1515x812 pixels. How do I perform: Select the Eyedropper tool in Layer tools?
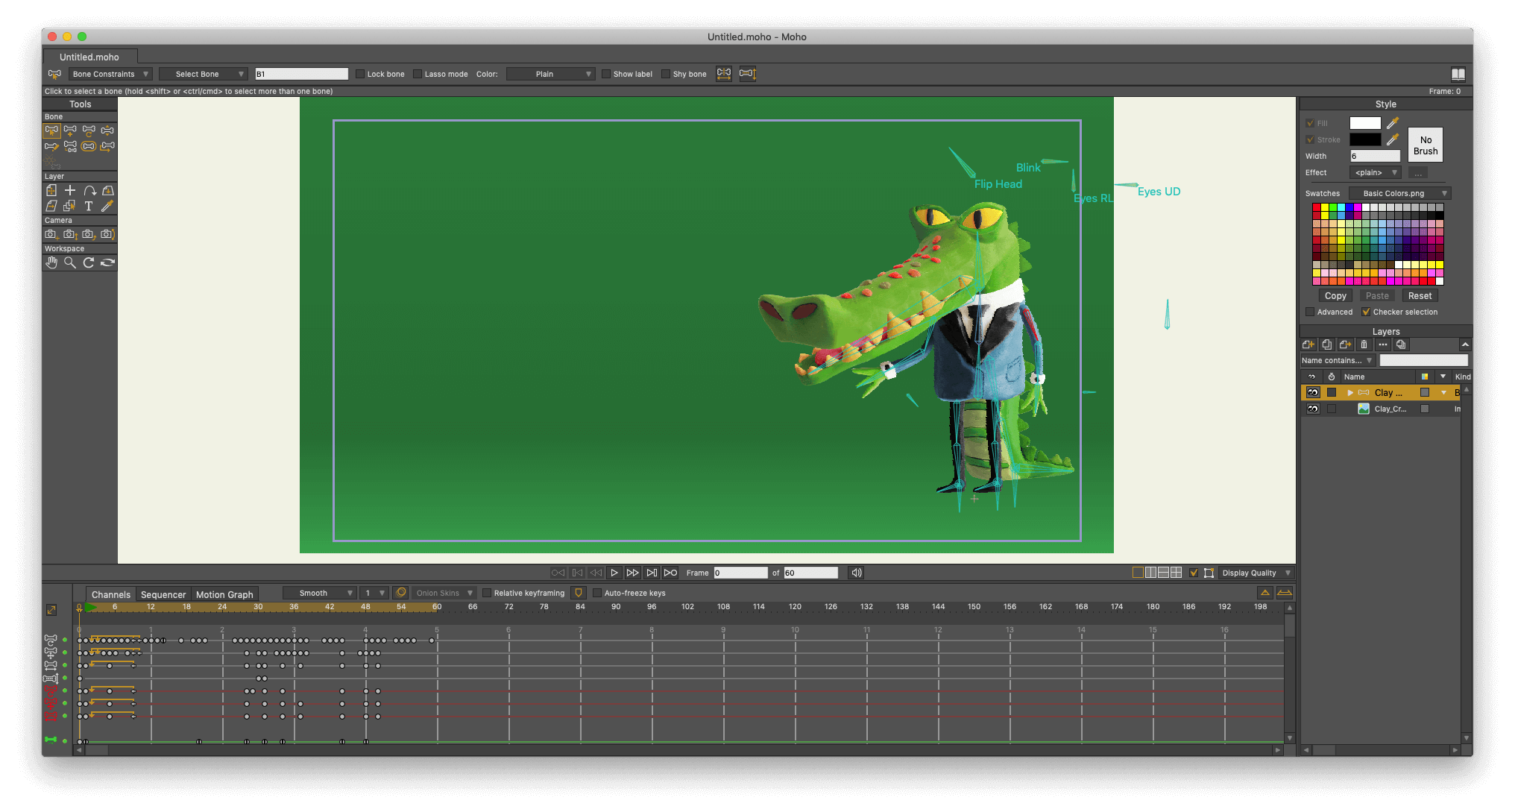pos(107,206)
